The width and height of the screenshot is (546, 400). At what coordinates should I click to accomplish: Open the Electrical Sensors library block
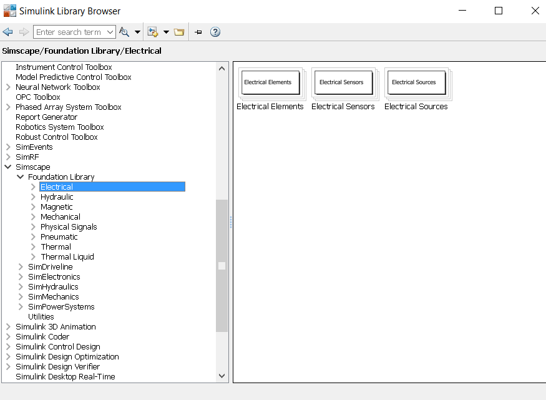pyautogui.click(x=343, y=82)
